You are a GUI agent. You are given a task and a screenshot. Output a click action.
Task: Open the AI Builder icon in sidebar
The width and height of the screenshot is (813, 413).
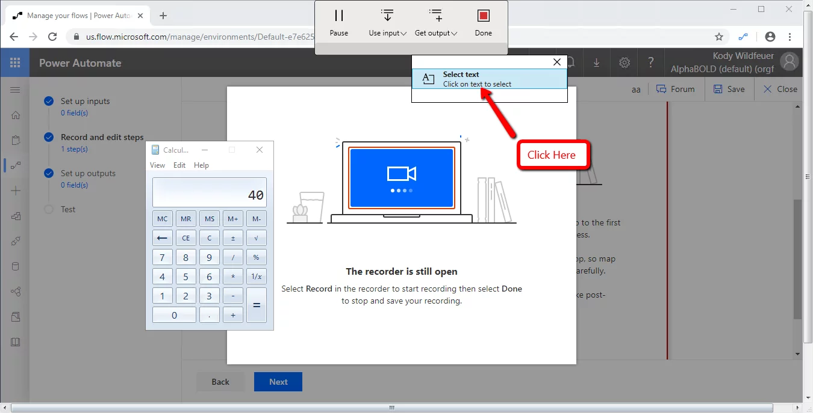pyautogui.click(x=16, y=292)
